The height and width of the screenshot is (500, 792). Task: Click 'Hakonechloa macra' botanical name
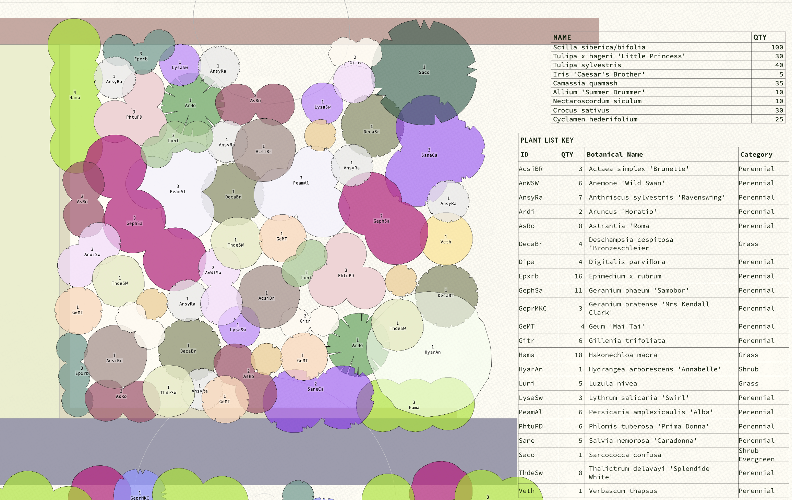click(623, 355)
